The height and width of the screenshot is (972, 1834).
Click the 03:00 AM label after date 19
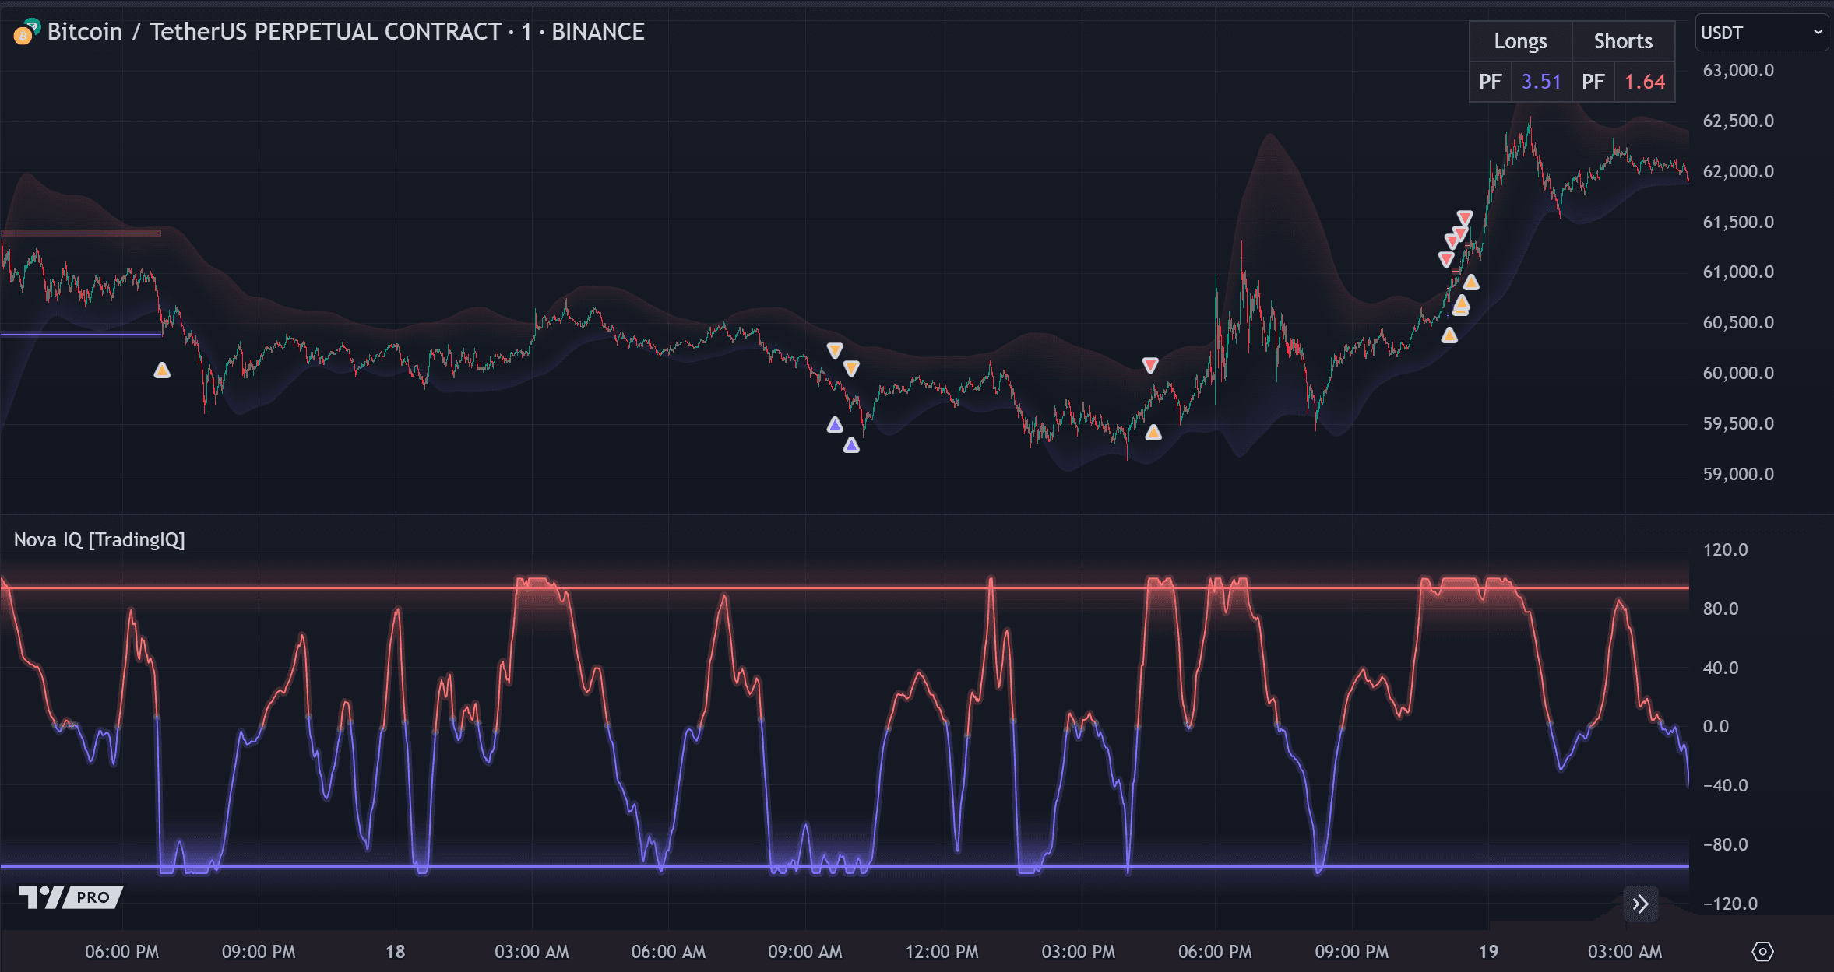1625,952
